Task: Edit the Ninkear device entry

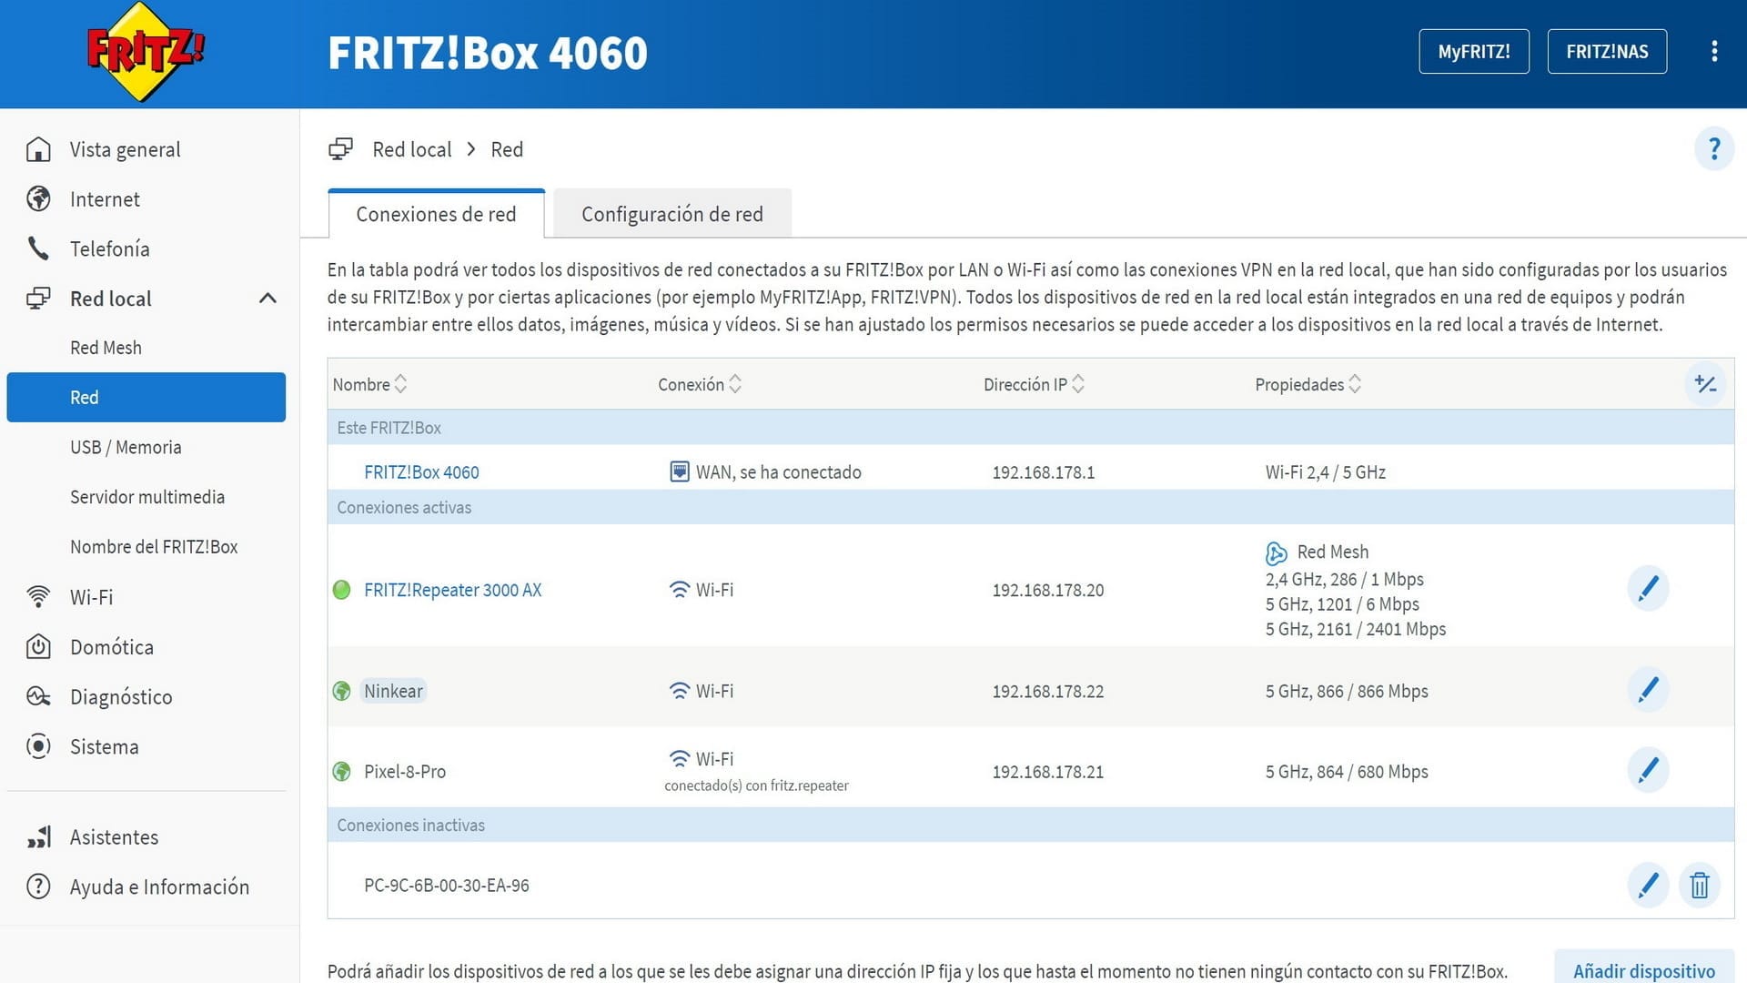Action: point(1648,690)
